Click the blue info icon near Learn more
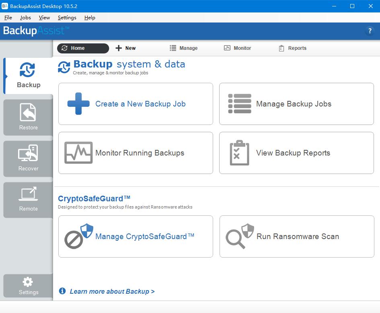380x313 pixels. [62, 291]
